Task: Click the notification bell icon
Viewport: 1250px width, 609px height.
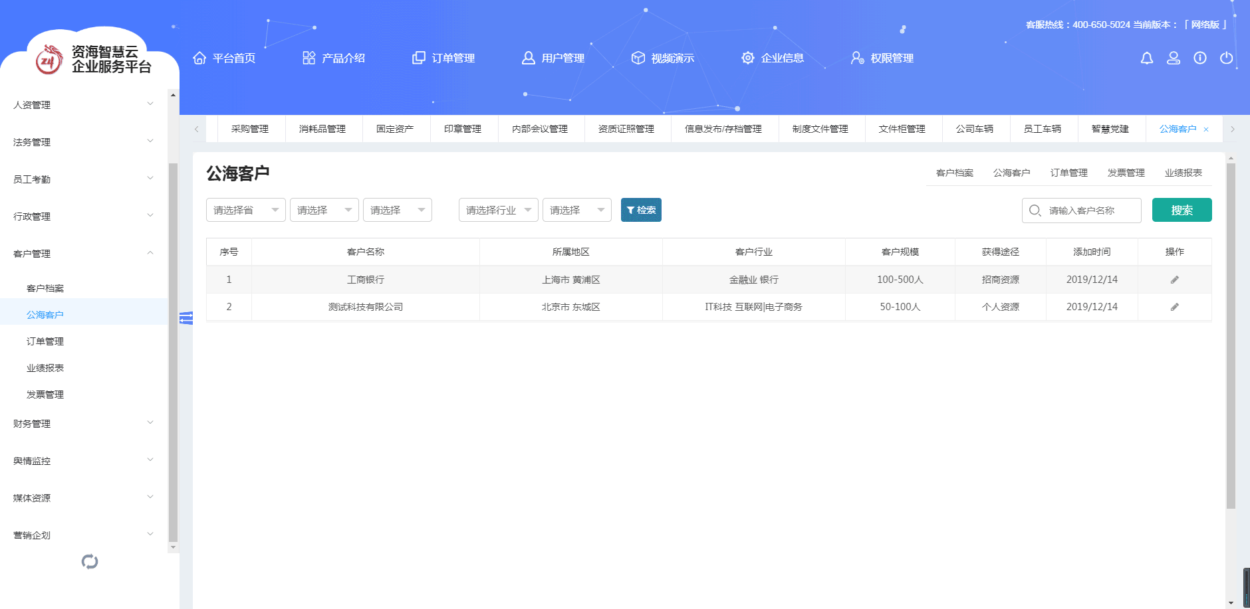Action: pyautogui.click(x=1146, y=58)
